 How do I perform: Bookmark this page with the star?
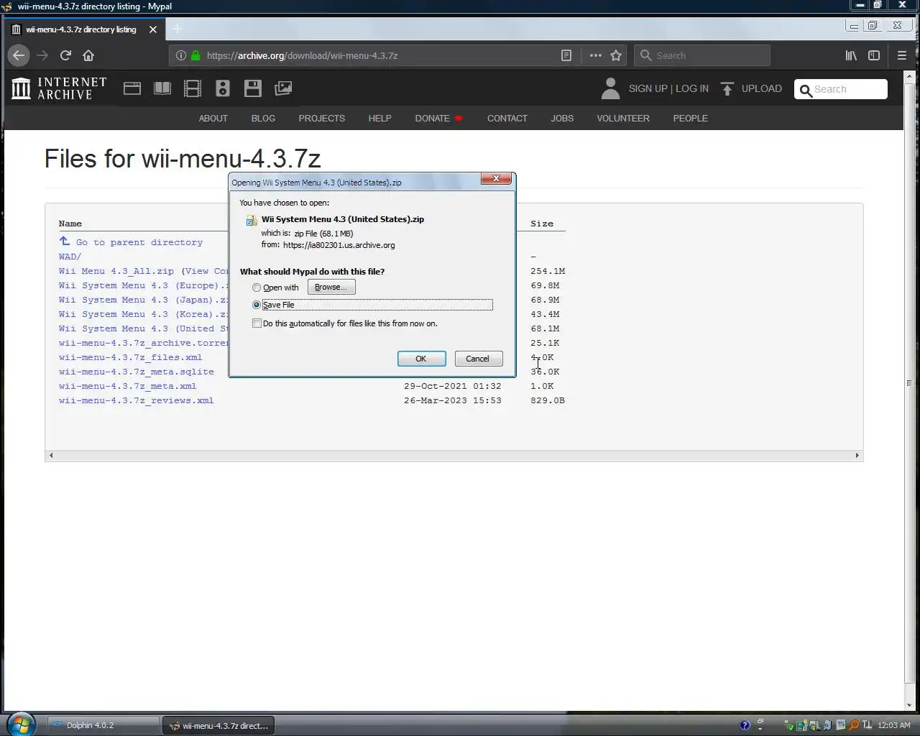coord(616,55)
